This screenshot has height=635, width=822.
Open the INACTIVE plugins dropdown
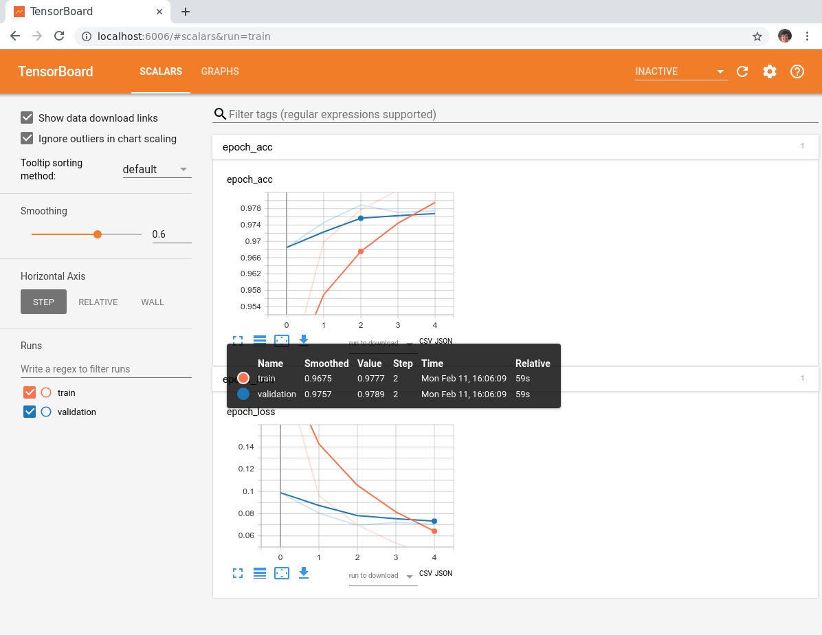681,71
